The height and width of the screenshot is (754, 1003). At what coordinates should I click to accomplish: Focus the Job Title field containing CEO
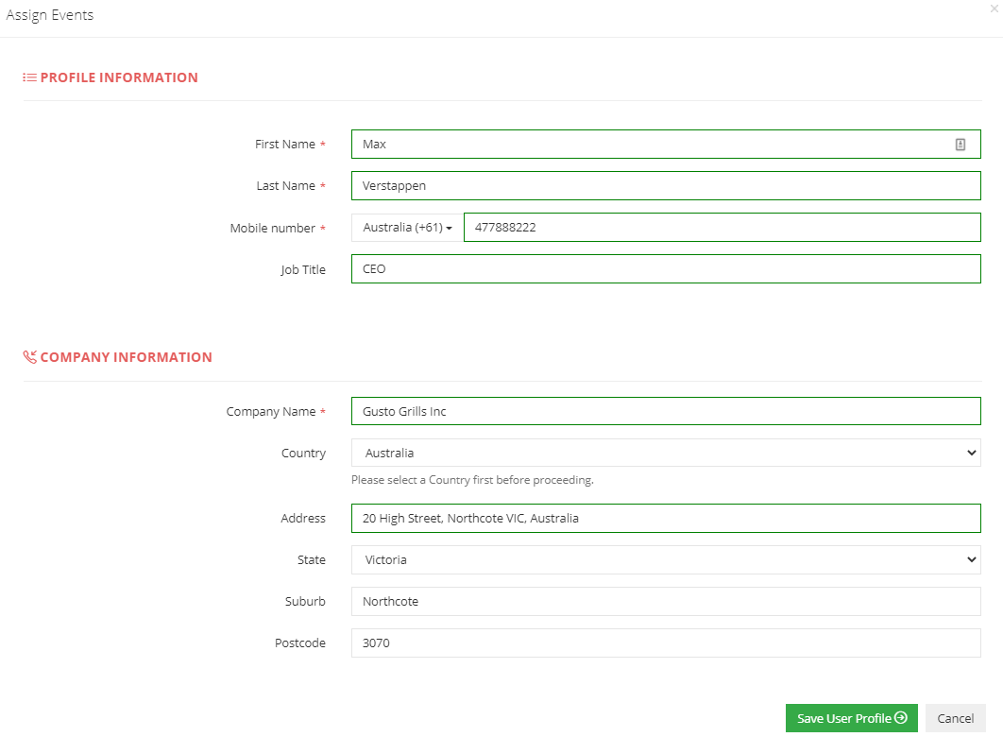[x=666, y=269]
